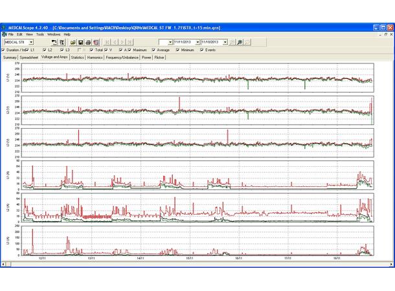
Task: Open the settings tools wrench icon
Action: (x=62, y=42)
